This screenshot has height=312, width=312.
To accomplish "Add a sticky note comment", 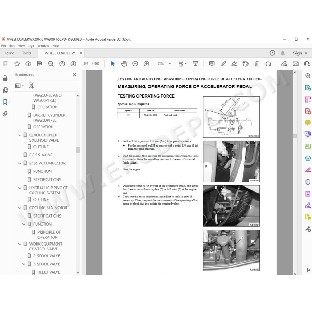I will coord(212,64).
